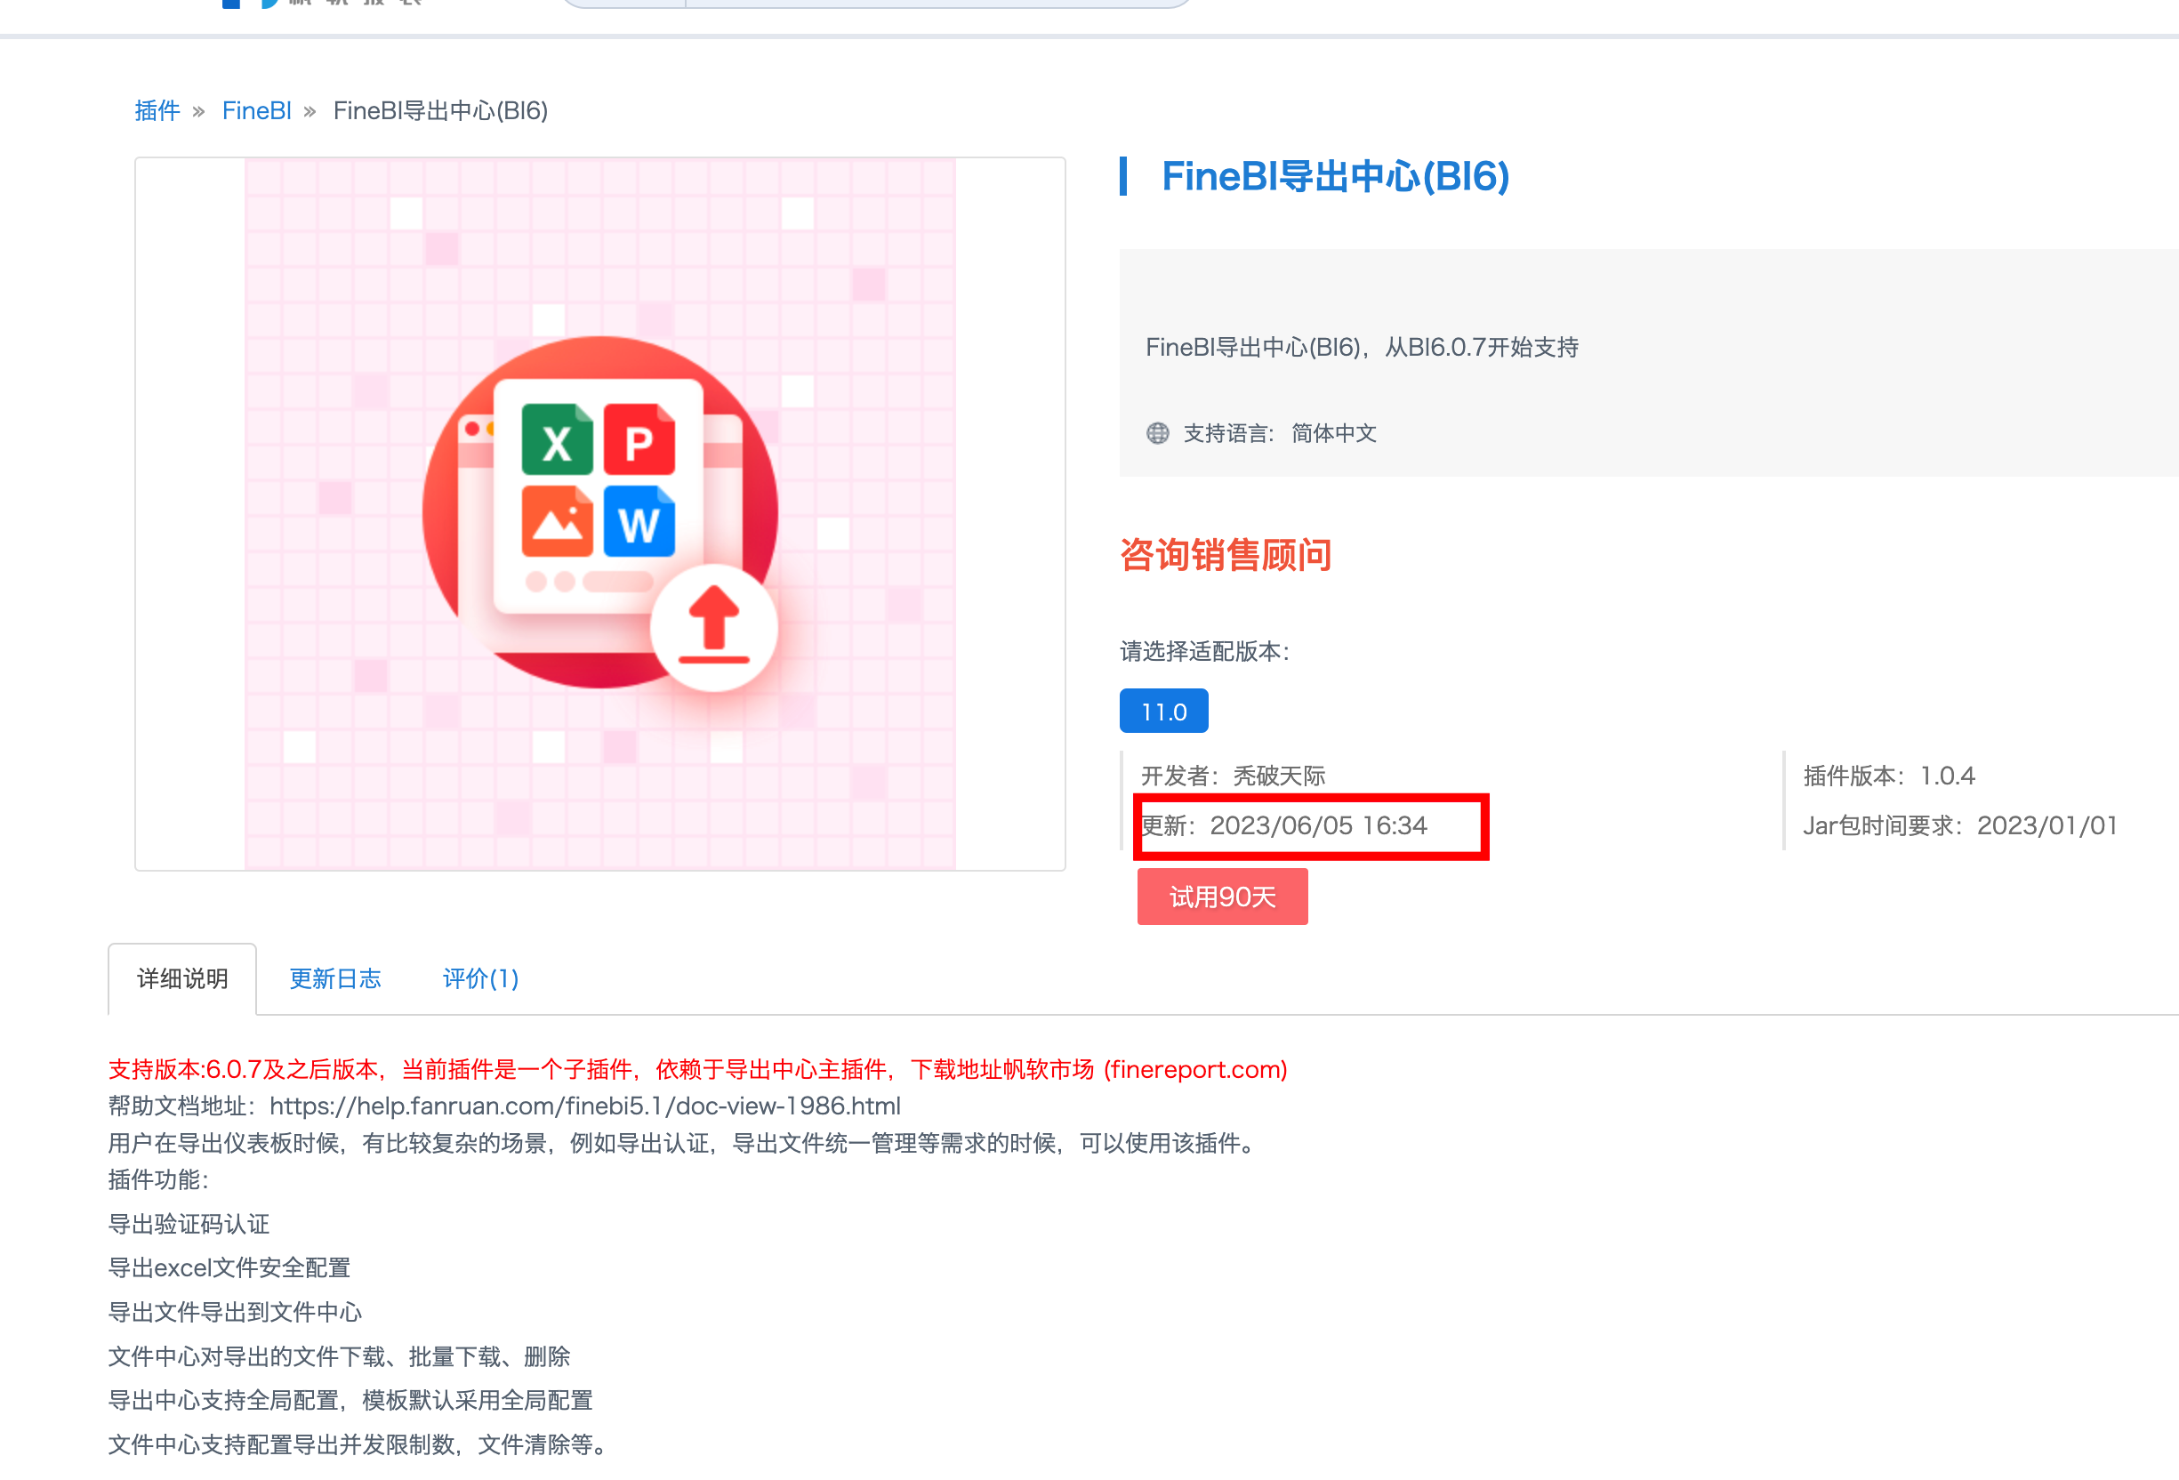Image resolution: width=2179 pixels, height=1480 pixels.
Task: Click the FineBI导出中心(BI6) breadcrumb text
Action: tap(440, 110)
